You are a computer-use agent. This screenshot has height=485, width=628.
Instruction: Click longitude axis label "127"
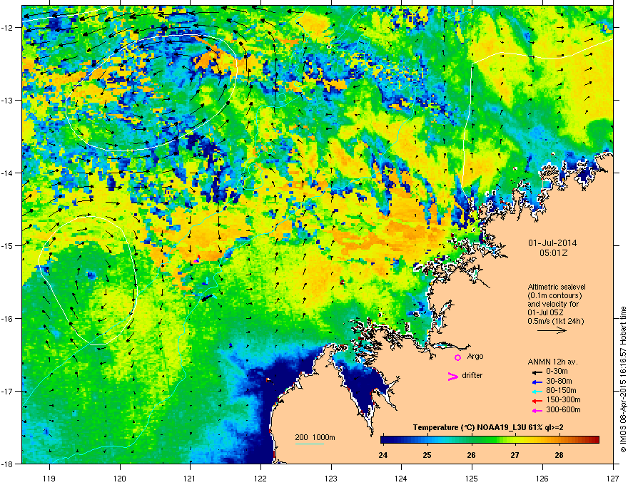click(613, 478)
